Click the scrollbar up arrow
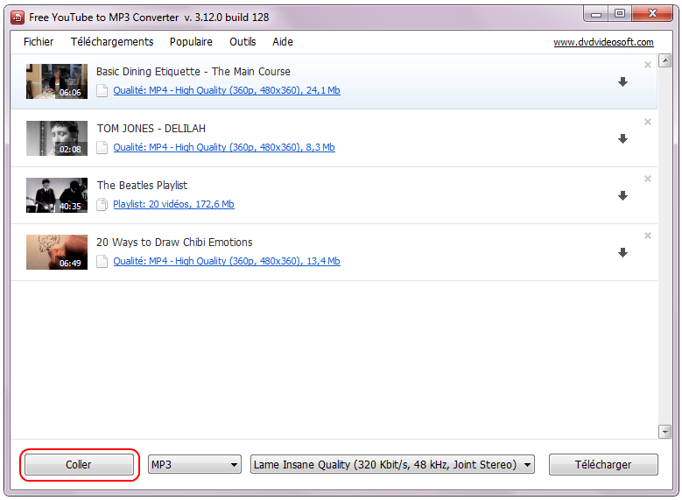Screen dimensions: 682x500 coord(664,60)
